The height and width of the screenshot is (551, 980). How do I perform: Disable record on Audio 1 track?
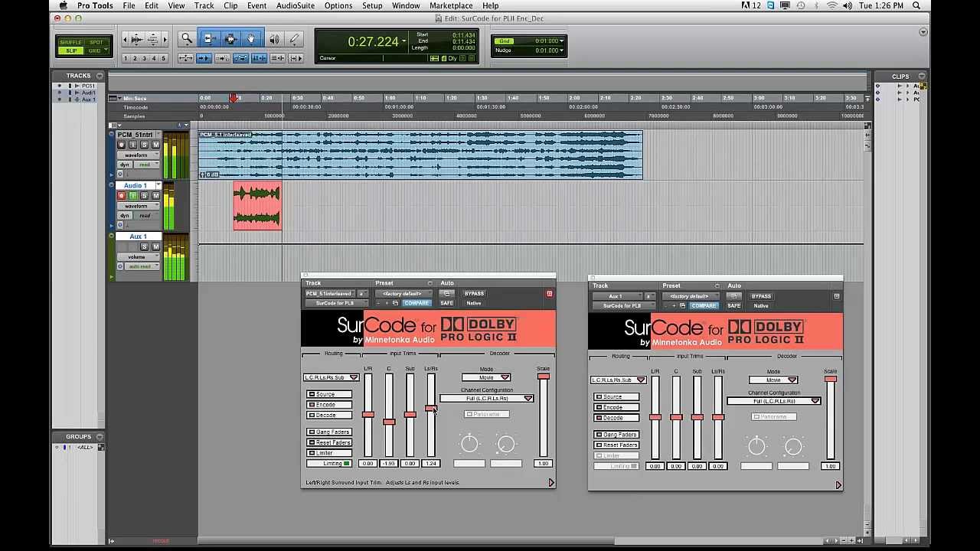121,196
